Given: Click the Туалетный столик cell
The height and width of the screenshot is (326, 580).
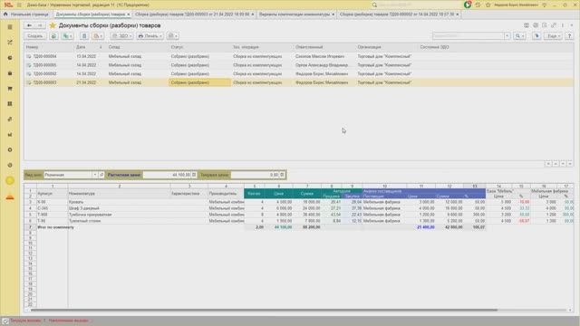Looking at the screenshot, I should pyautogui.click(x=119, y=221).
